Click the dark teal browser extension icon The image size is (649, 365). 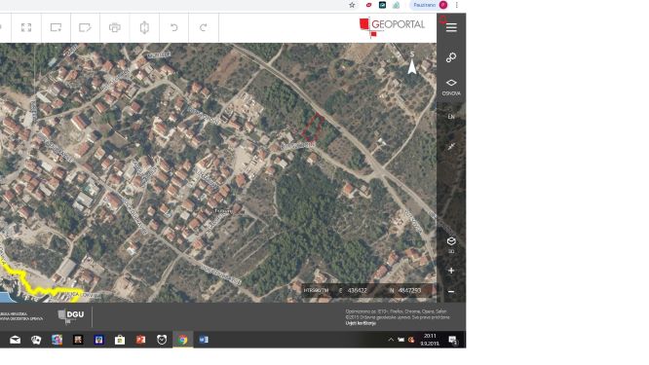point(382,5)
